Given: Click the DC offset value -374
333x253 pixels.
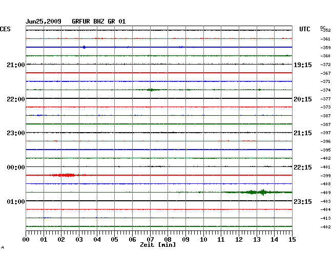Looking at the screenshot, I should [325, 91].
